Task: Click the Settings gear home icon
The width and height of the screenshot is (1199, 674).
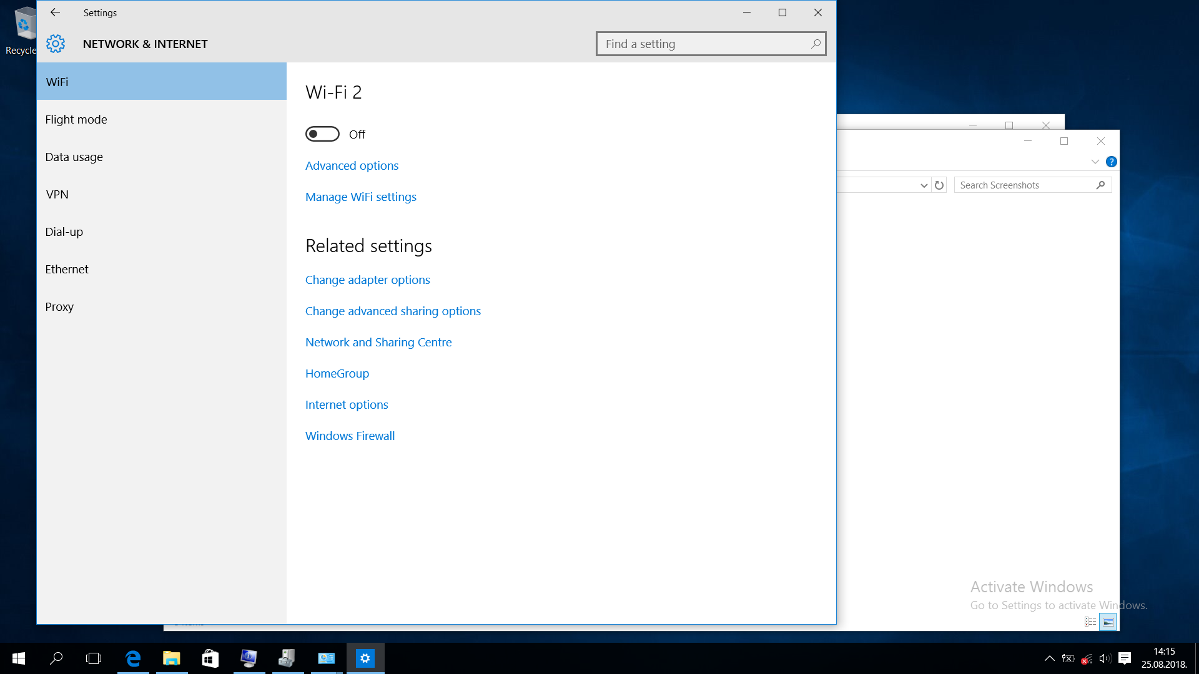Action: 56,44
